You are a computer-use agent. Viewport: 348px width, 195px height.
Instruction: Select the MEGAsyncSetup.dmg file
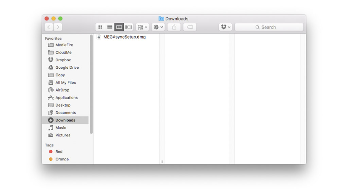124,37
